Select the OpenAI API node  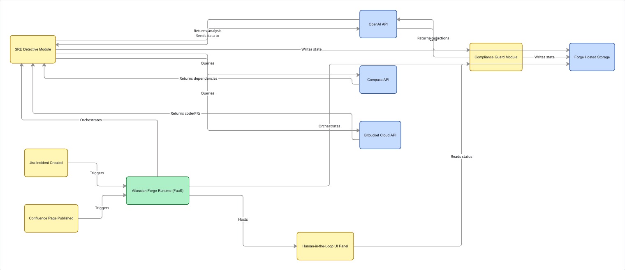[378, 24]
